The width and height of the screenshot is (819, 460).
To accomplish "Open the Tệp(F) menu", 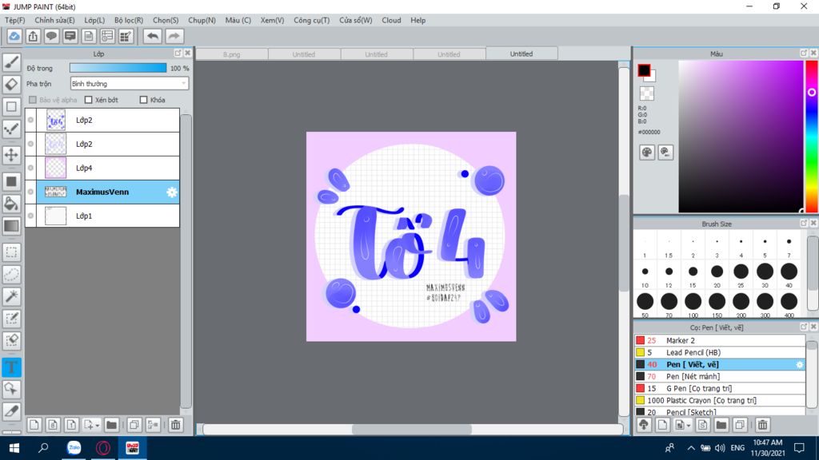I will [14, 20].
